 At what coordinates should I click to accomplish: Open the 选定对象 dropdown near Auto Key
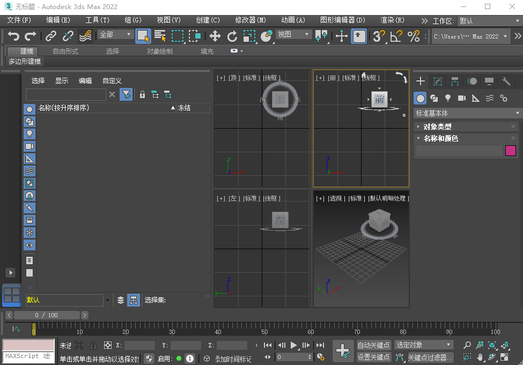424,345
